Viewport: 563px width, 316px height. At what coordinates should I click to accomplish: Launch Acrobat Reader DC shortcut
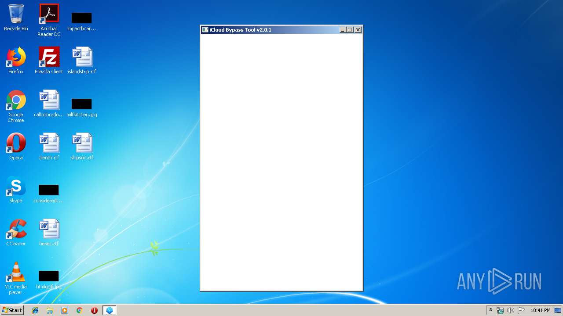49,20
